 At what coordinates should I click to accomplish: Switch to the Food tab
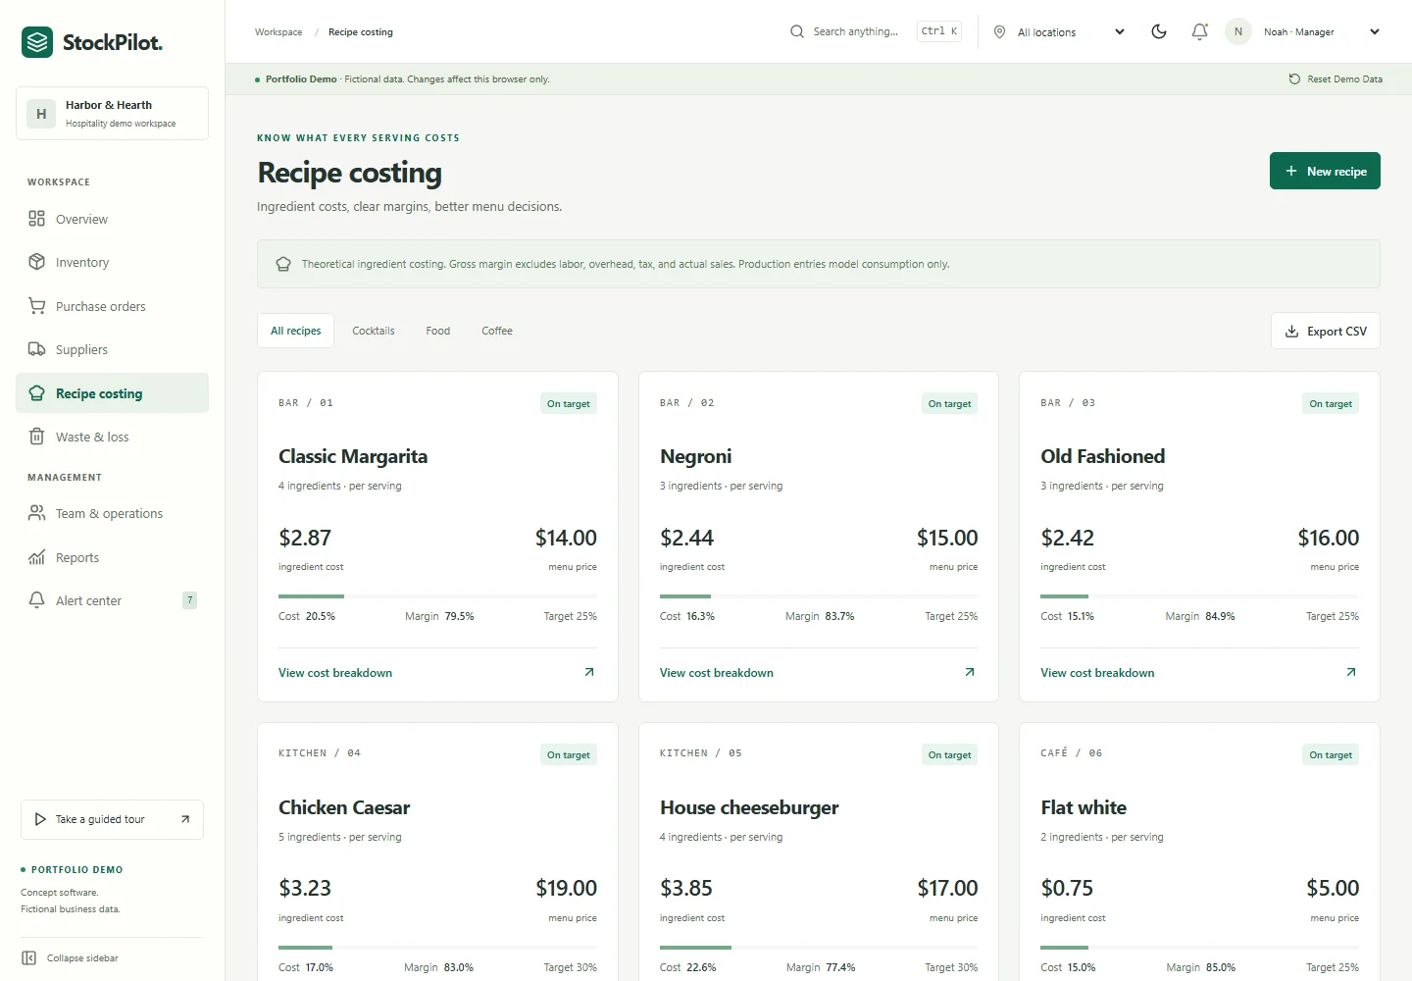click(438, 331)
